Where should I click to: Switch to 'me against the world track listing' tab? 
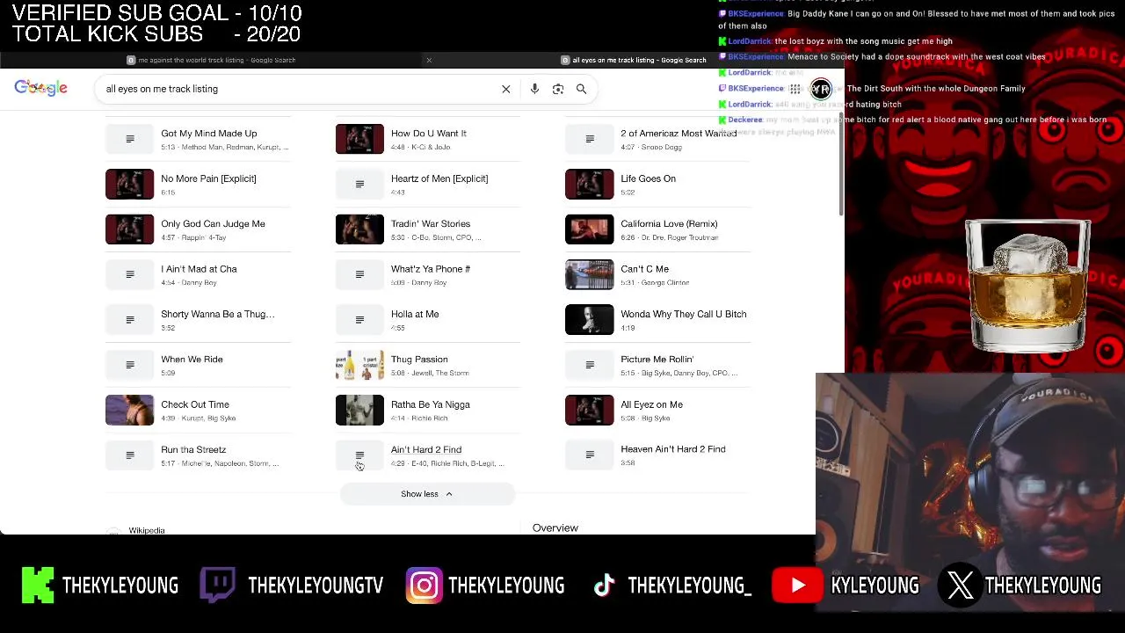(211, 60)
